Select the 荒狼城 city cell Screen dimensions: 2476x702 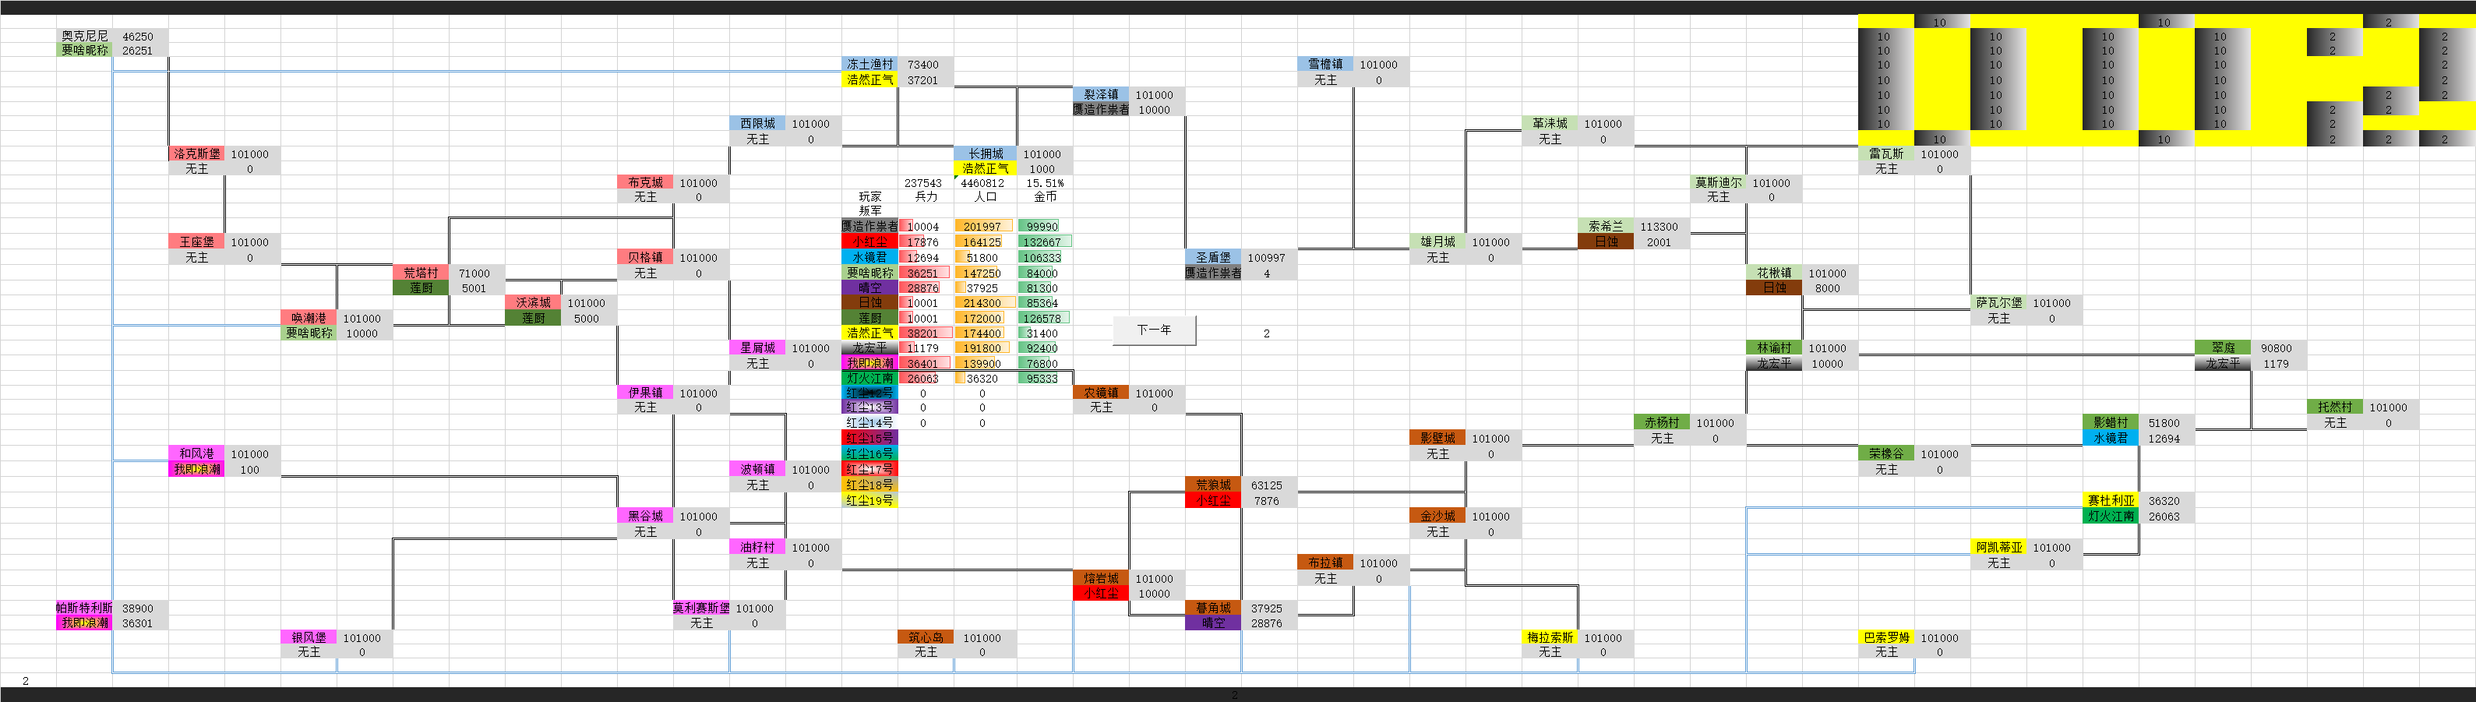coord(1213,485)
